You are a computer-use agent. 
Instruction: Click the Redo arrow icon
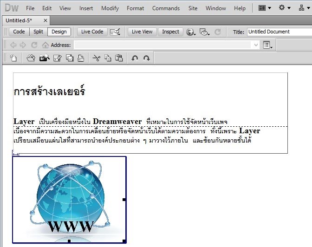[x=146, y=58]
